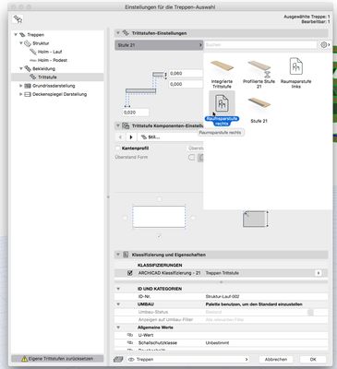
Task: Click the Eigene Trittstufen zurücksetzen button
Action: [x=57, y=359]
